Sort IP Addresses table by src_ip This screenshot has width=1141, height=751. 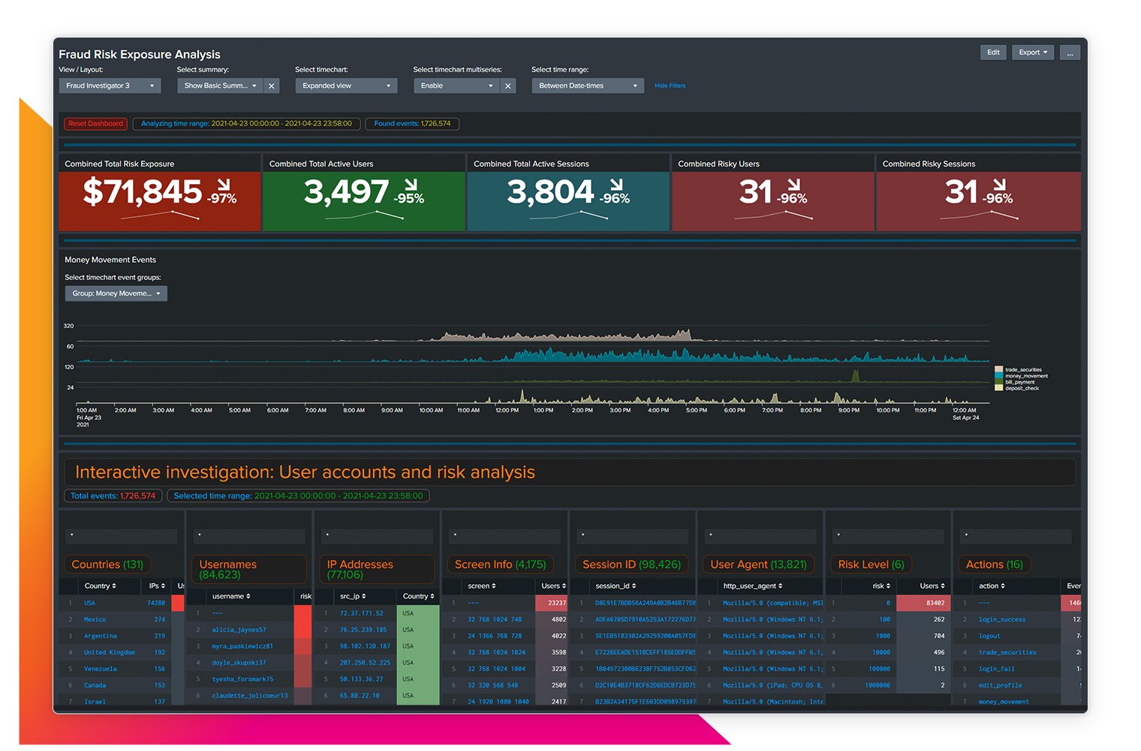point(353,596)
